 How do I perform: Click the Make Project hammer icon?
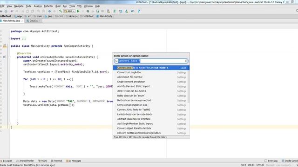(x=61, y=11)
